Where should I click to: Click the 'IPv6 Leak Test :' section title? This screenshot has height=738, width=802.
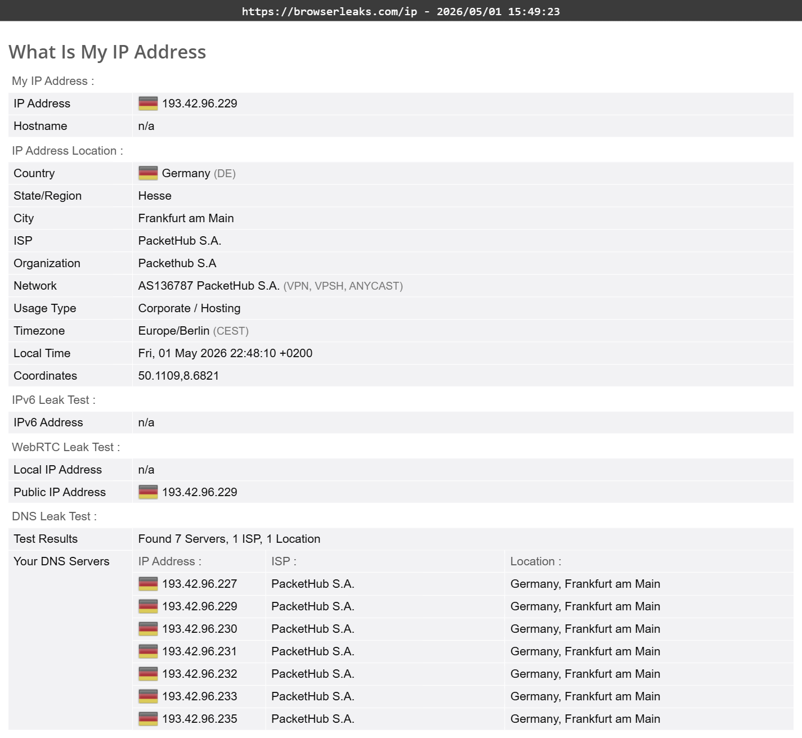coord(53,400)
